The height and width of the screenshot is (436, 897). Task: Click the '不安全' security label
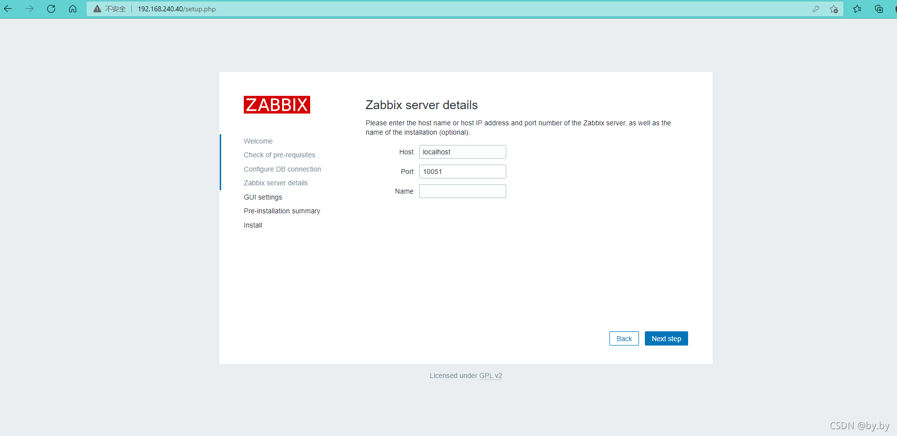click(116, 9)
